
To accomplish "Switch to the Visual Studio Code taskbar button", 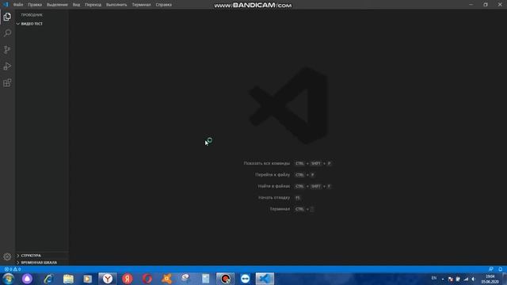I will [265, 279].
